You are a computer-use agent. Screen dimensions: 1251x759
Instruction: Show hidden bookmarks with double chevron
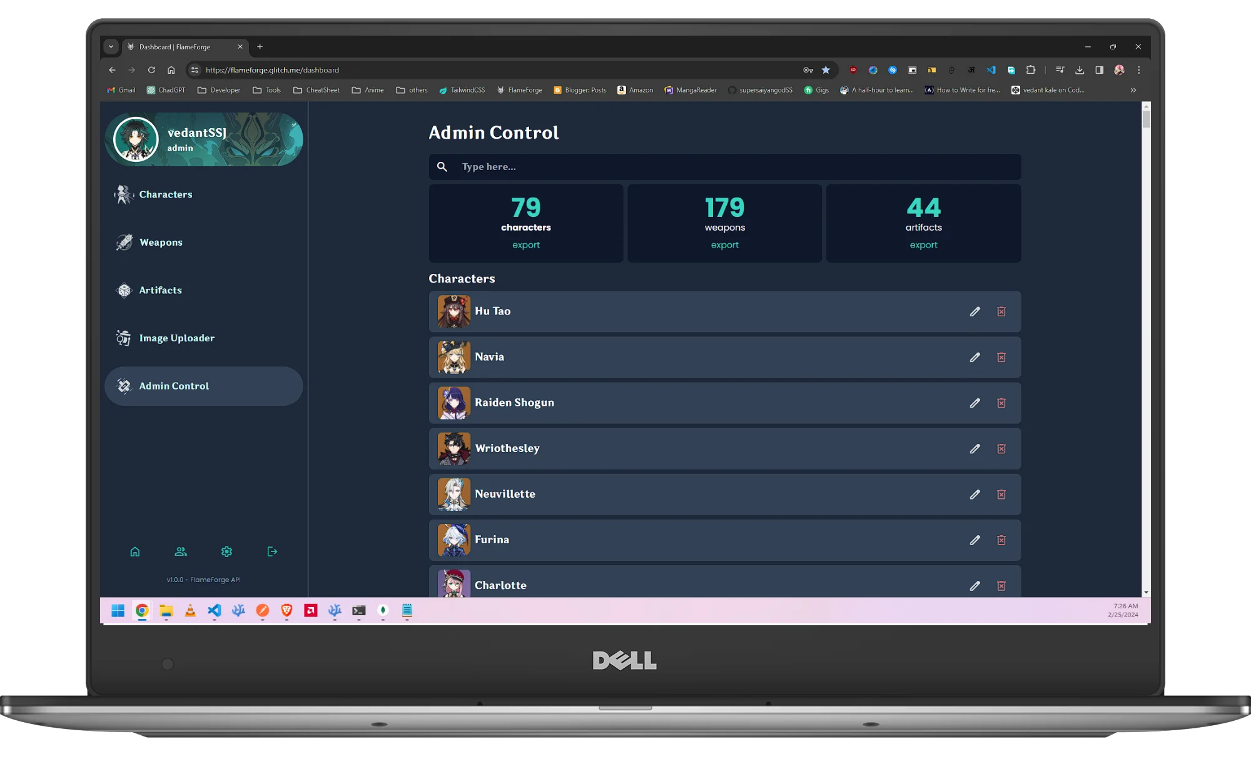point(1133,90)
